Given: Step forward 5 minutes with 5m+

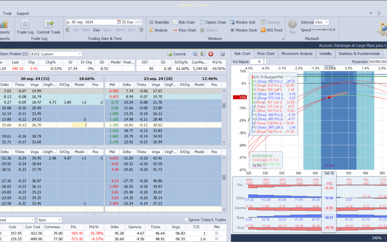Looking at the screenshot, I should pos(132,30).
